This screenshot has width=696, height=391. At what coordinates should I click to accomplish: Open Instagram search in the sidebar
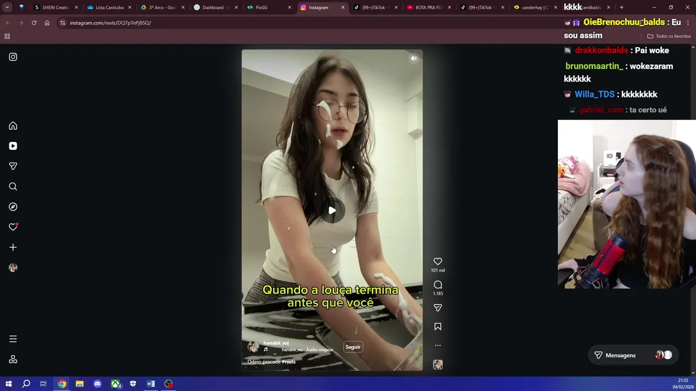click(13, 187)
